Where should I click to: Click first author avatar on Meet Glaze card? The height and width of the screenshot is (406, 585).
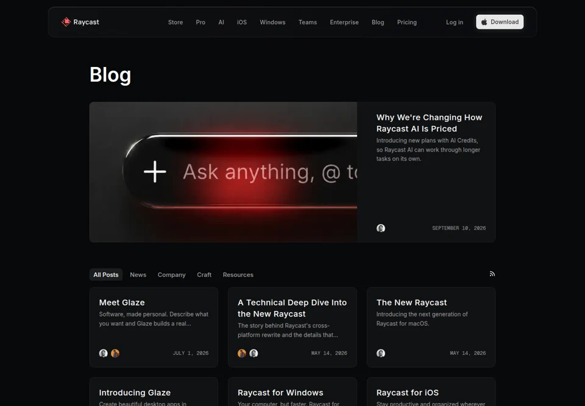pyautogui.click(x=104, y=353)
